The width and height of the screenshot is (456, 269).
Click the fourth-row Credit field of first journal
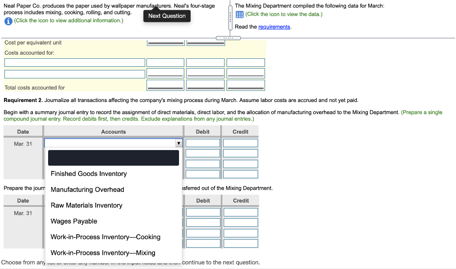pos(240,174)
